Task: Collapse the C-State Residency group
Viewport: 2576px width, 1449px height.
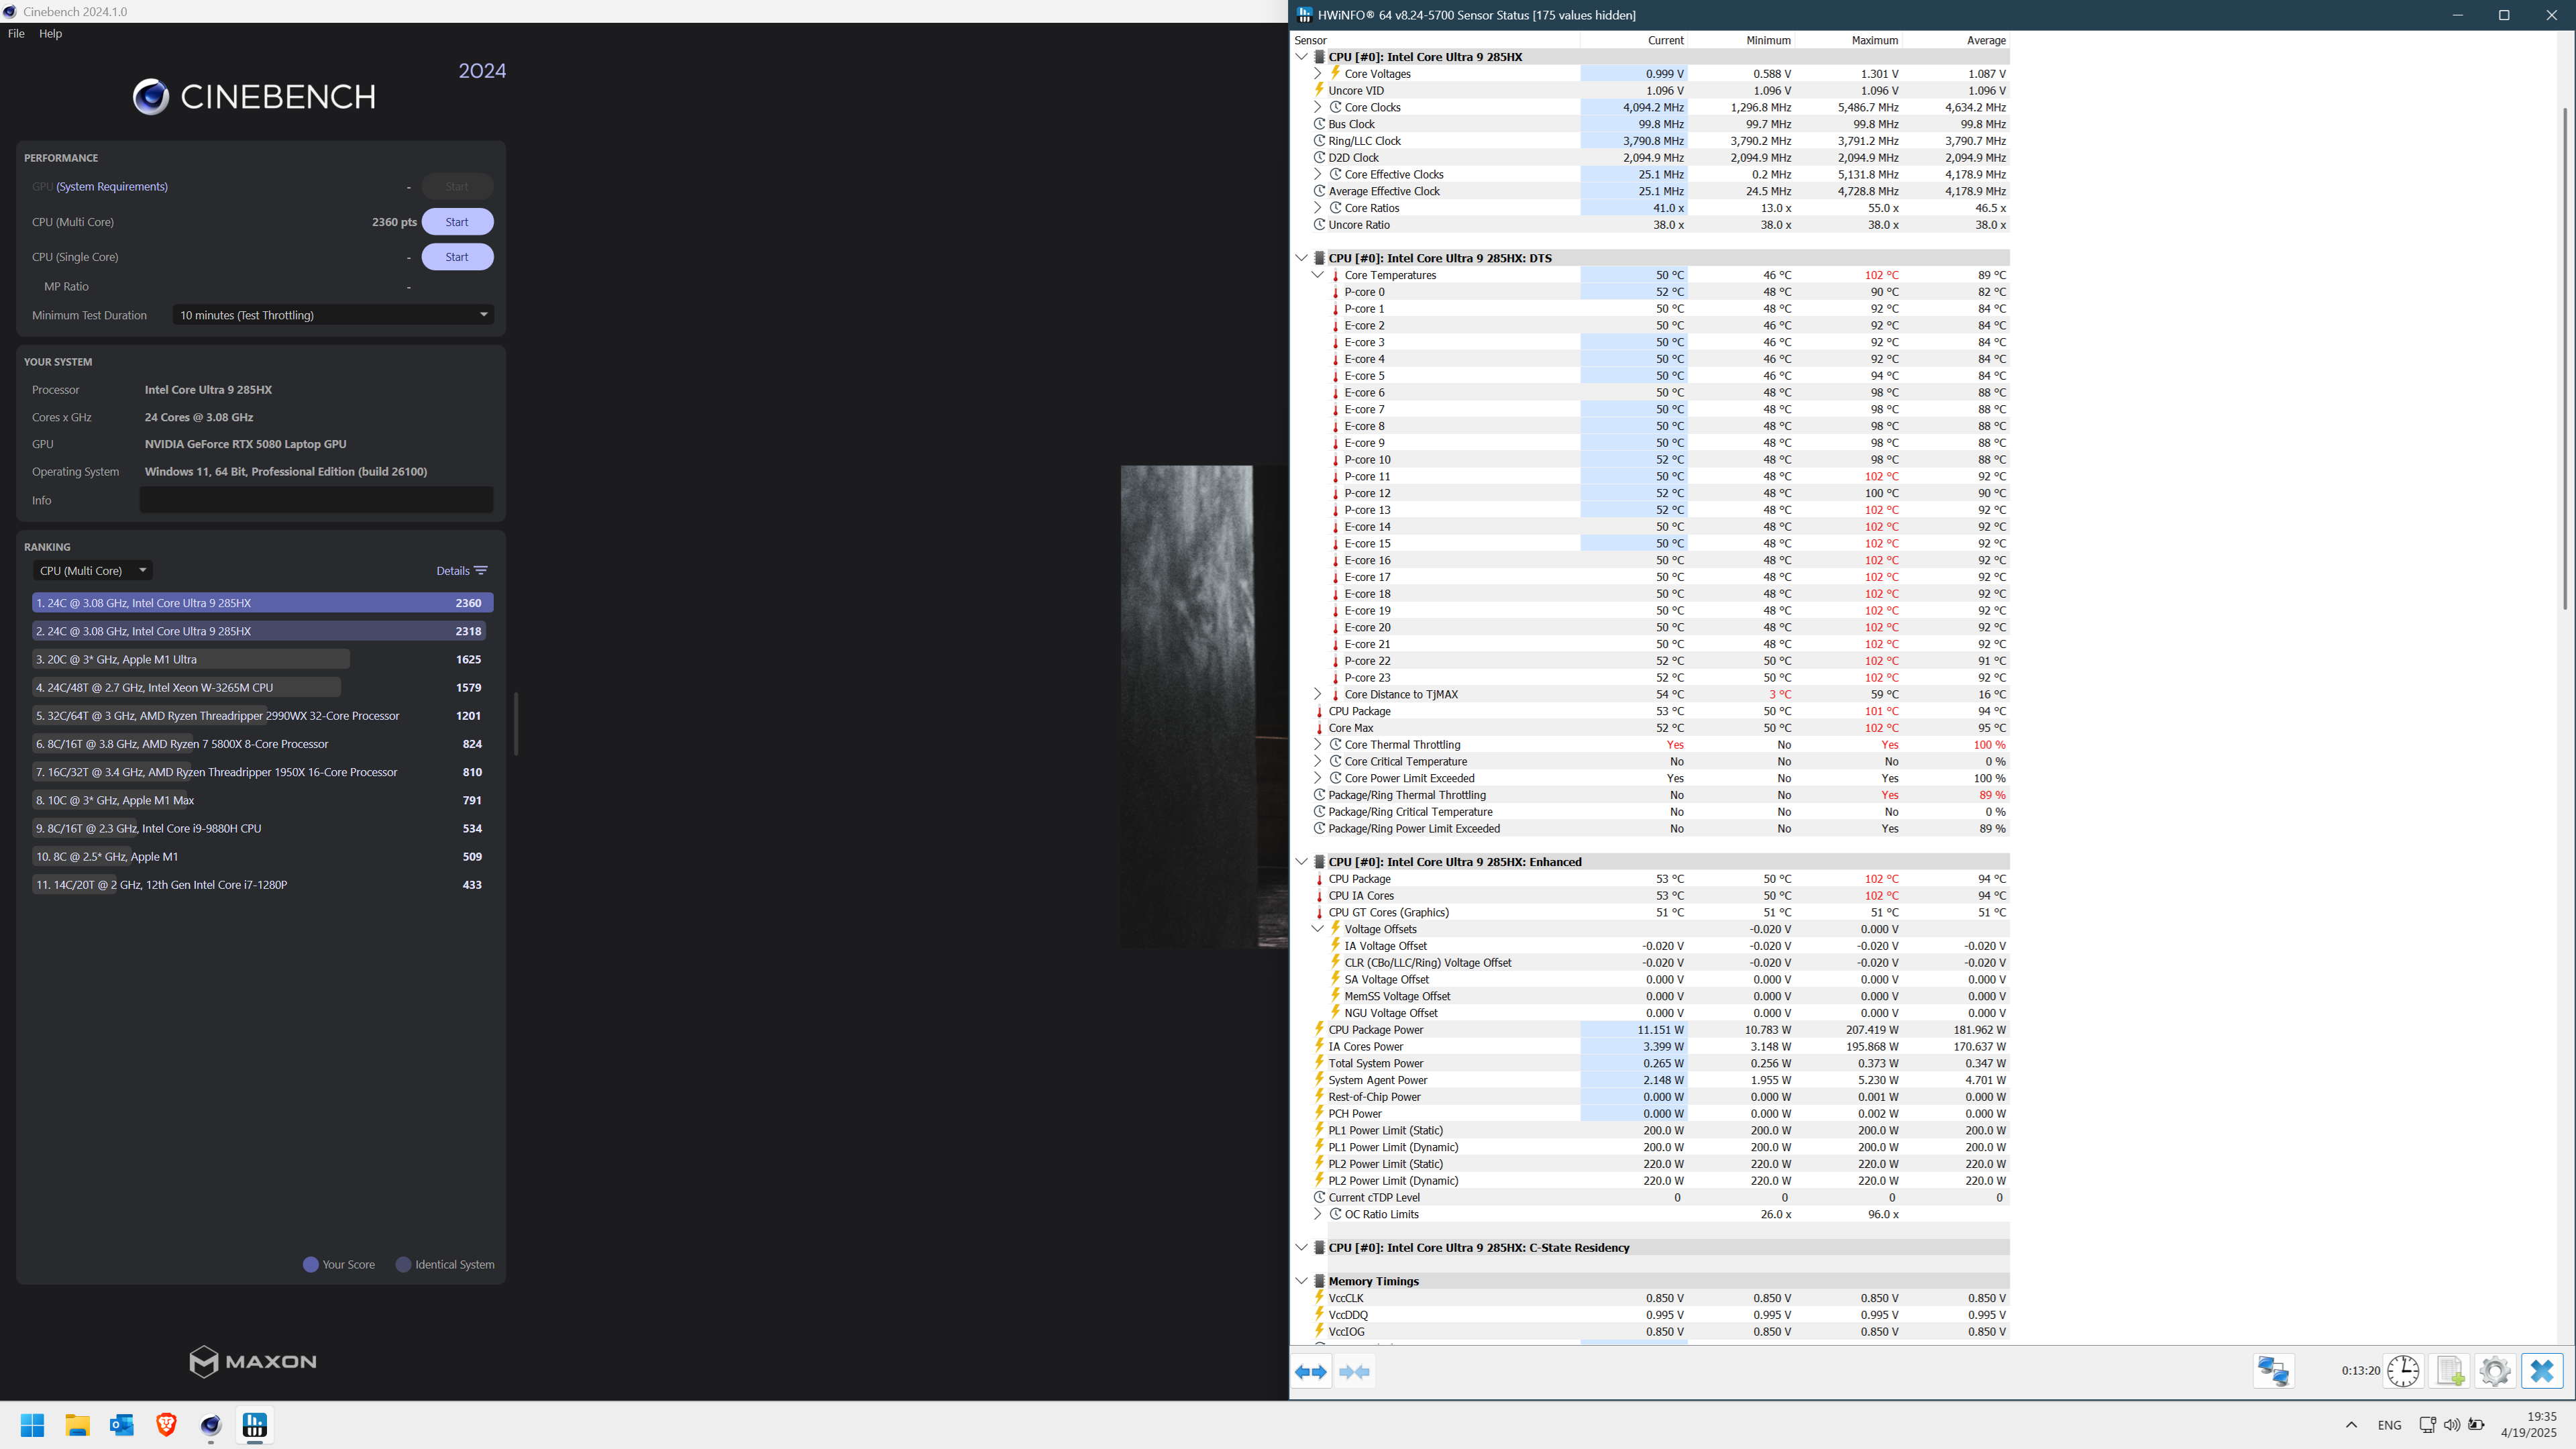Action: (x=1301, y=1247)
